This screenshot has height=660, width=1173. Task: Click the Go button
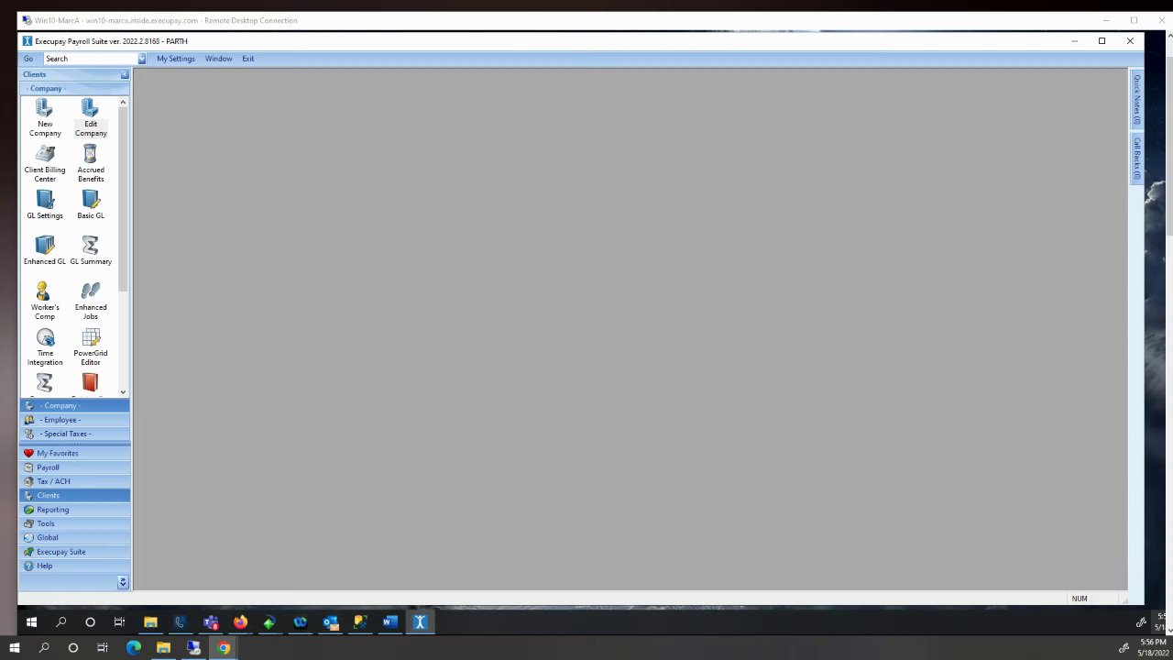(28, 59)
